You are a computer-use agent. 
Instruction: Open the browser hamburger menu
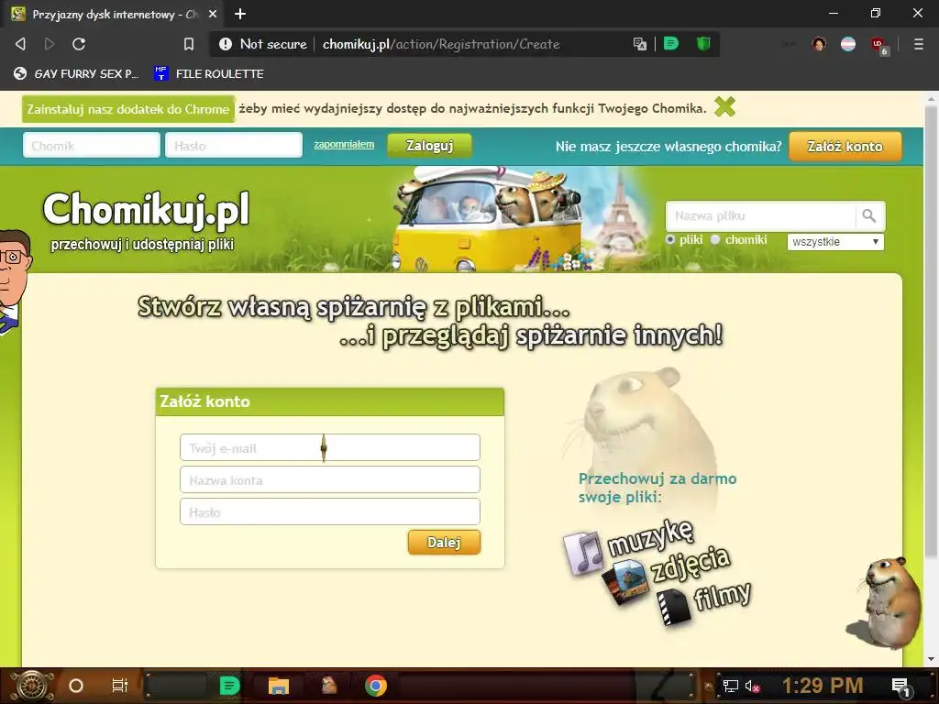click(919, 44)
